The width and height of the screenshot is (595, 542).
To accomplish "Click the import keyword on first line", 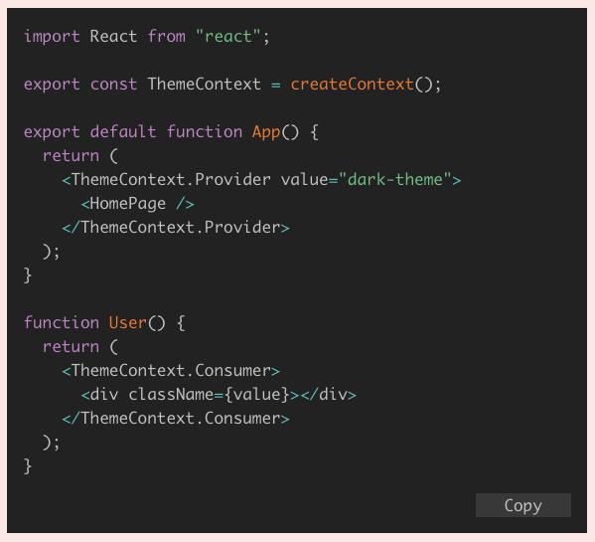I will tap(52, 37).
